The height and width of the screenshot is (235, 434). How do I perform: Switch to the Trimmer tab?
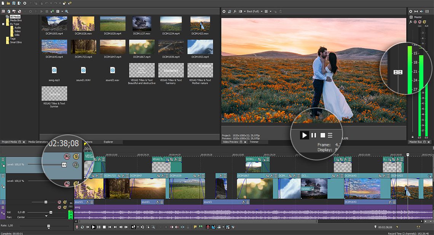coord(254,142)
